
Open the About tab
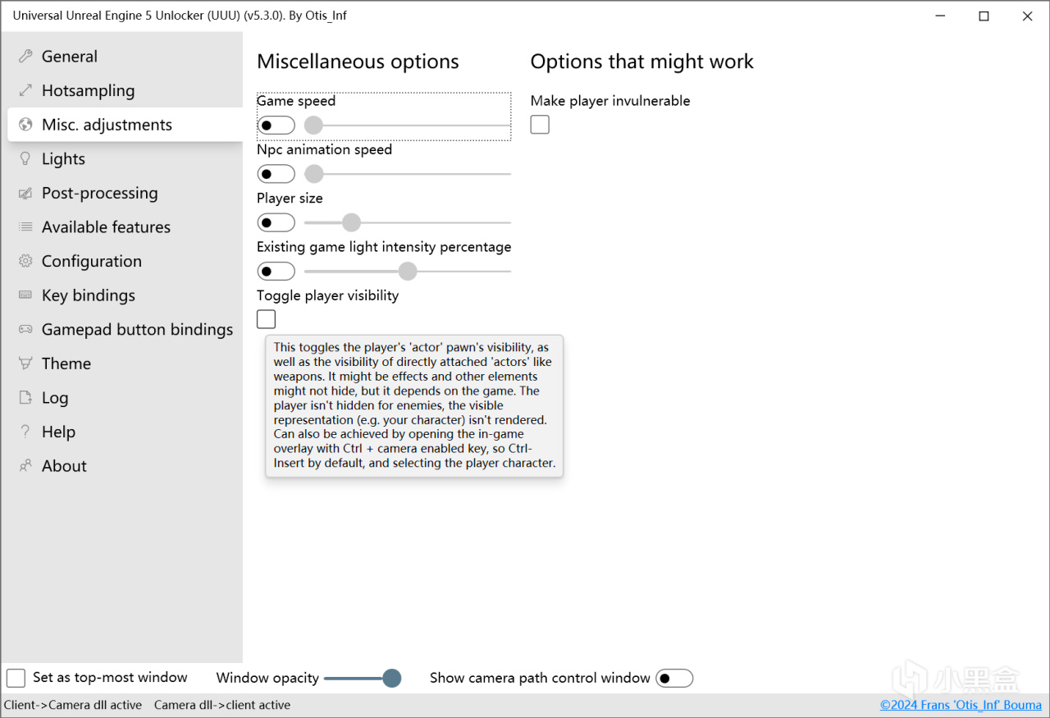point(125,465)
